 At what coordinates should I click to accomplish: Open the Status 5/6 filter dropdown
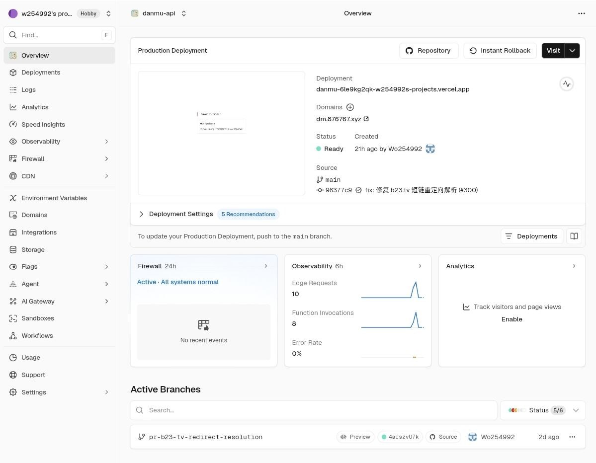(543, 410)
